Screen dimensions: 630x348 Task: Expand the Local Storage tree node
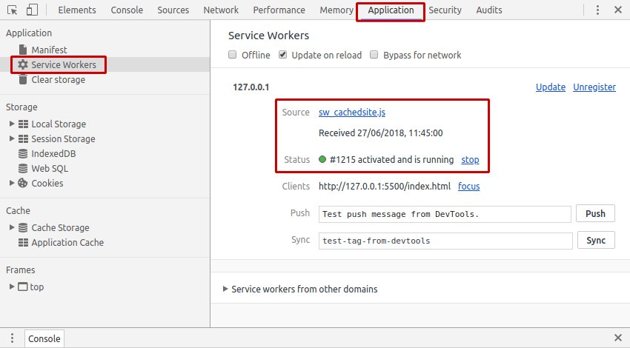pyautogui.click(x=12, y=124)
